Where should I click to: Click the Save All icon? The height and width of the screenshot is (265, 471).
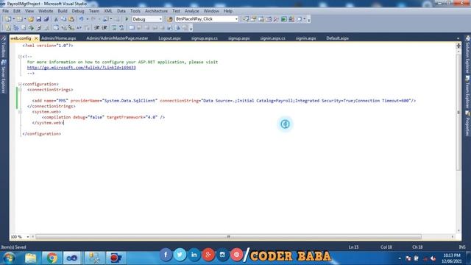click(x=46, y=19)
